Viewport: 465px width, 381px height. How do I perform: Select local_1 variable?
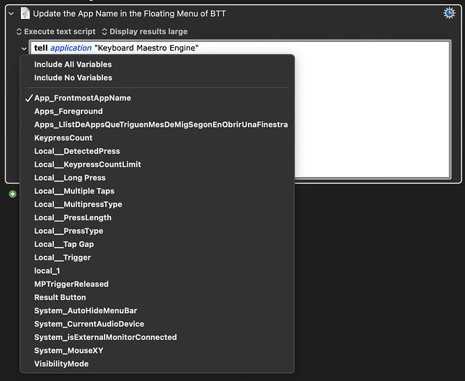click(x=157, y=271)
